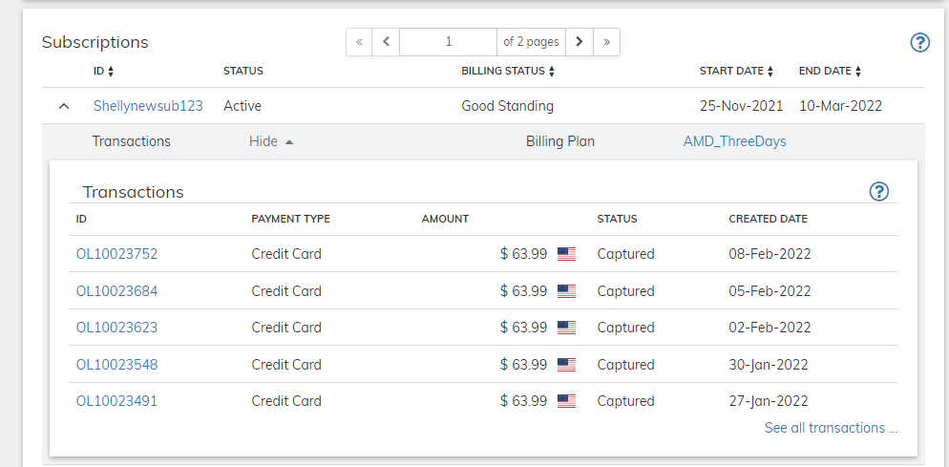Click US flag in OL10023548 row
The width and height of the screenshot is (949, 467).
coord(566,365)
